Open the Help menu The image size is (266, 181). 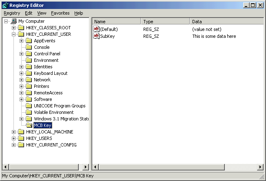click(79, 13)
